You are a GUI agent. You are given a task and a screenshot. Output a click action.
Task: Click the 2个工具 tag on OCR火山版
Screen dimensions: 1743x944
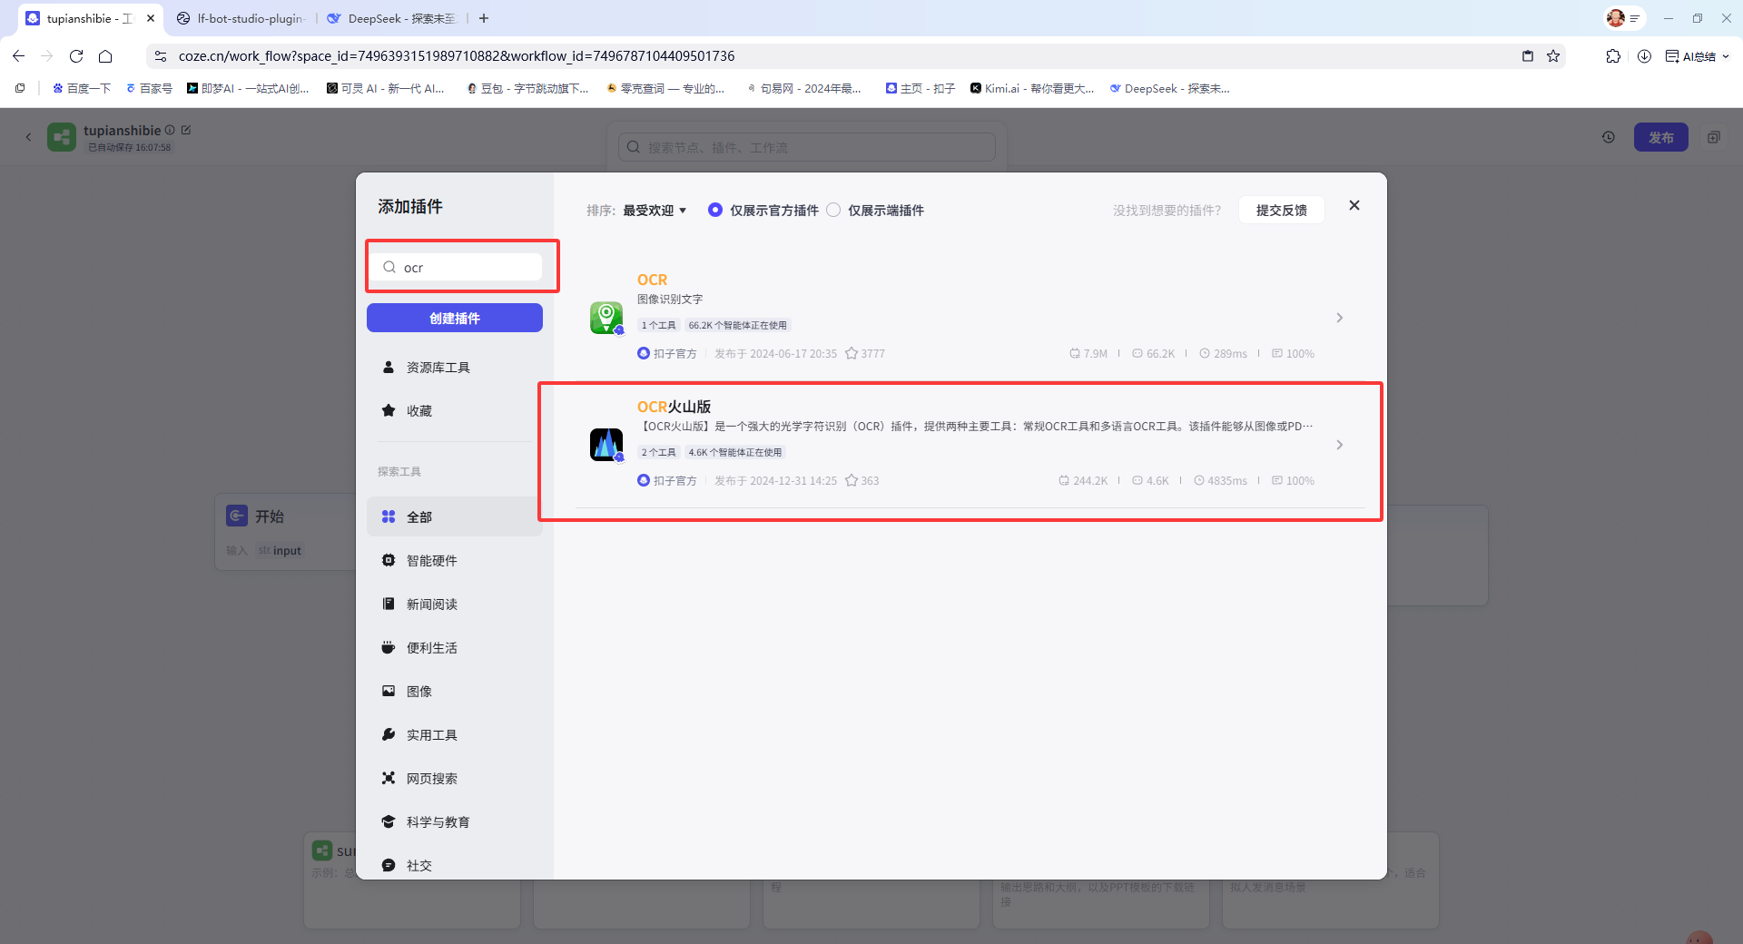click(658, 452)
